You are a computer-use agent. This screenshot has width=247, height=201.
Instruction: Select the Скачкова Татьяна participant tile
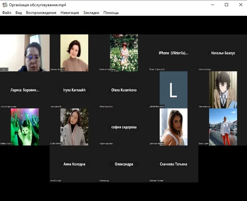pos(173,164)
